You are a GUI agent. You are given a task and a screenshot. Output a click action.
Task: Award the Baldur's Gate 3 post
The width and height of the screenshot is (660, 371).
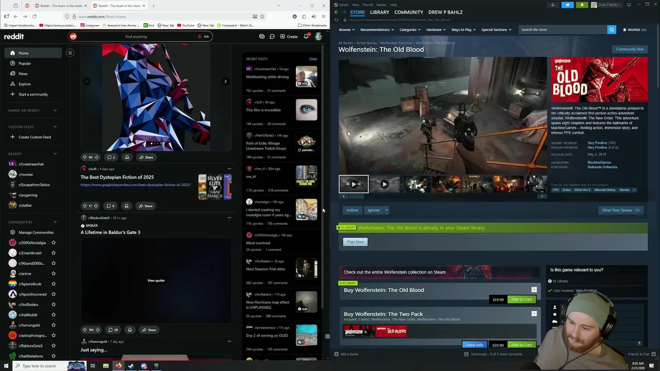(x=129, y=330)
